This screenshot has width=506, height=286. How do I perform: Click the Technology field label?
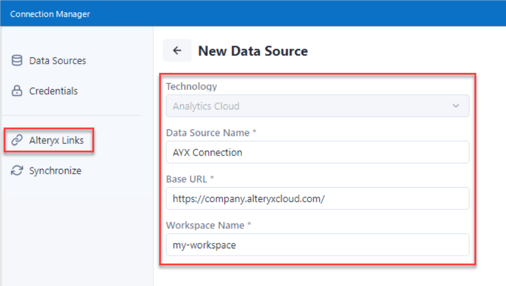191,86
